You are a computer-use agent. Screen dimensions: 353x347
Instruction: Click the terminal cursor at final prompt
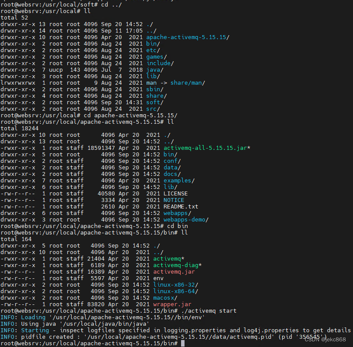[182, 344]
